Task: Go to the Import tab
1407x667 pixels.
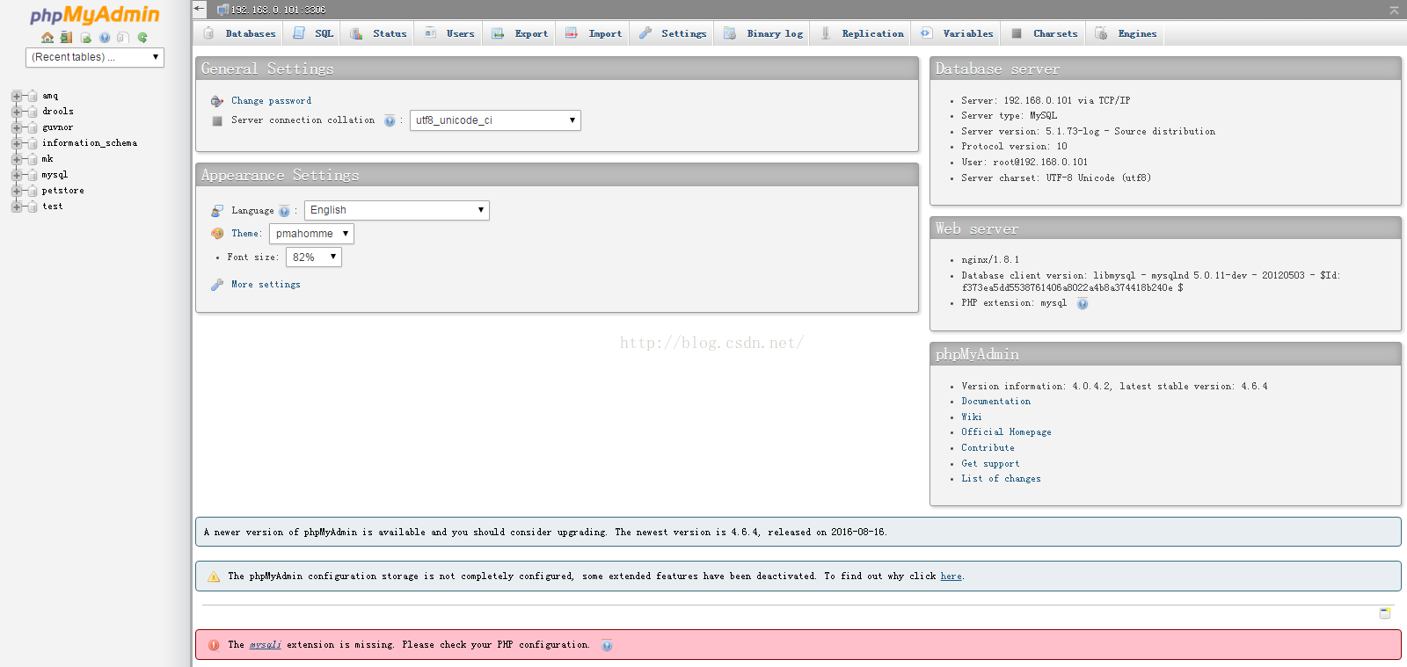Action: point(593,33)
